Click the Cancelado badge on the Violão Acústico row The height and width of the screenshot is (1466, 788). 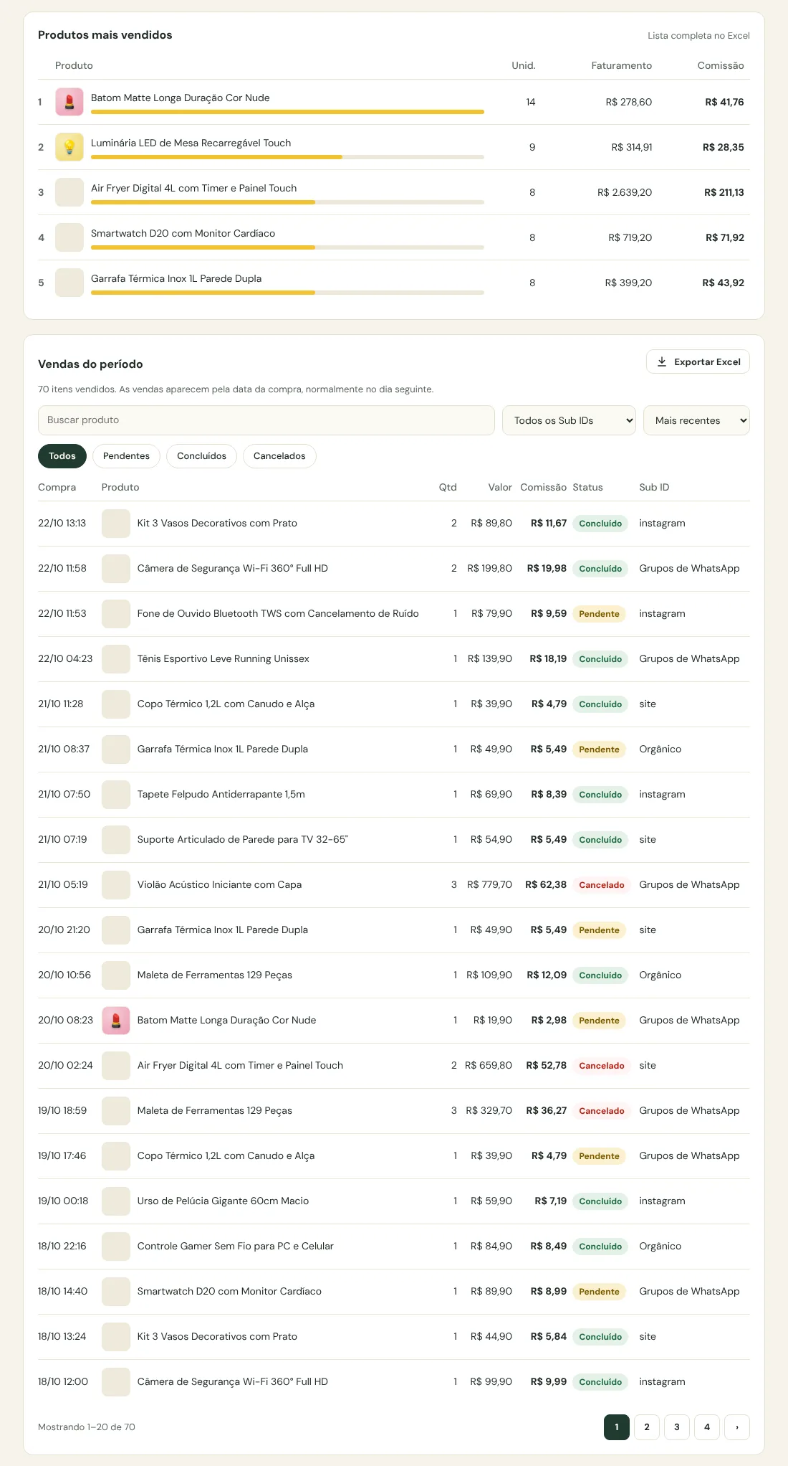click(602, 885)
